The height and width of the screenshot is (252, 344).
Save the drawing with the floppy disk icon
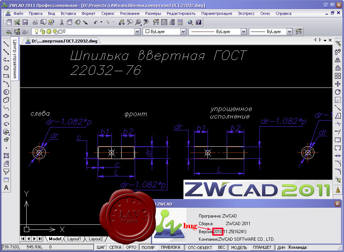(25, 22)
